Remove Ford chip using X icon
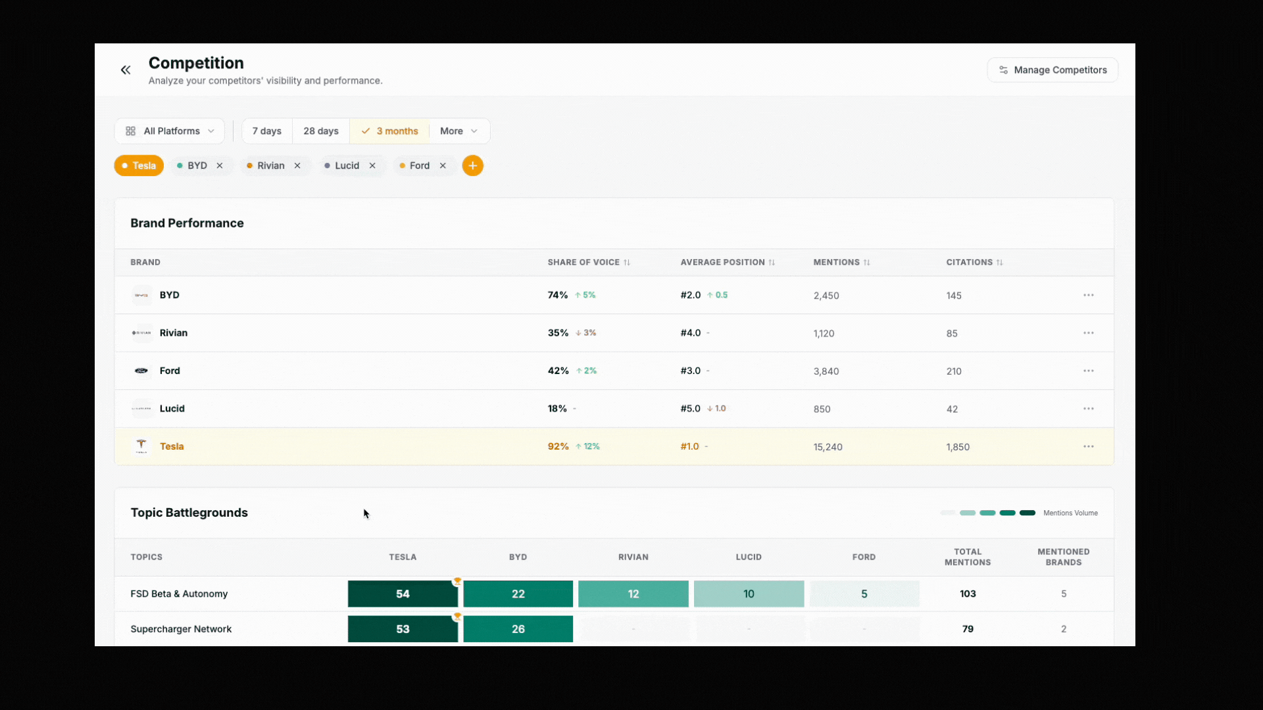 click(443, 166)
